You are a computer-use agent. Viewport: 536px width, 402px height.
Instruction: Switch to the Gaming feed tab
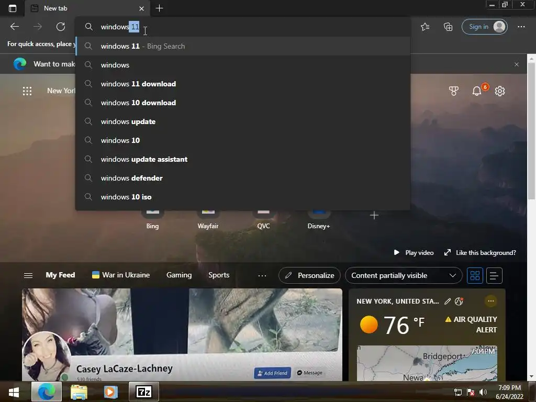pyautogui.click(x=179, y=275)
